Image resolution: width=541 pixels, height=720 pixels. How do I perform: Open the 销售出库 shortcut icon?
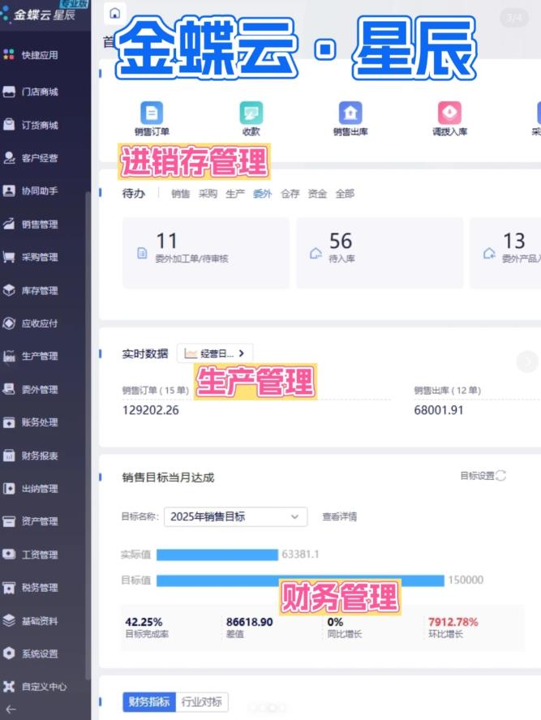(x=350, y=114)
